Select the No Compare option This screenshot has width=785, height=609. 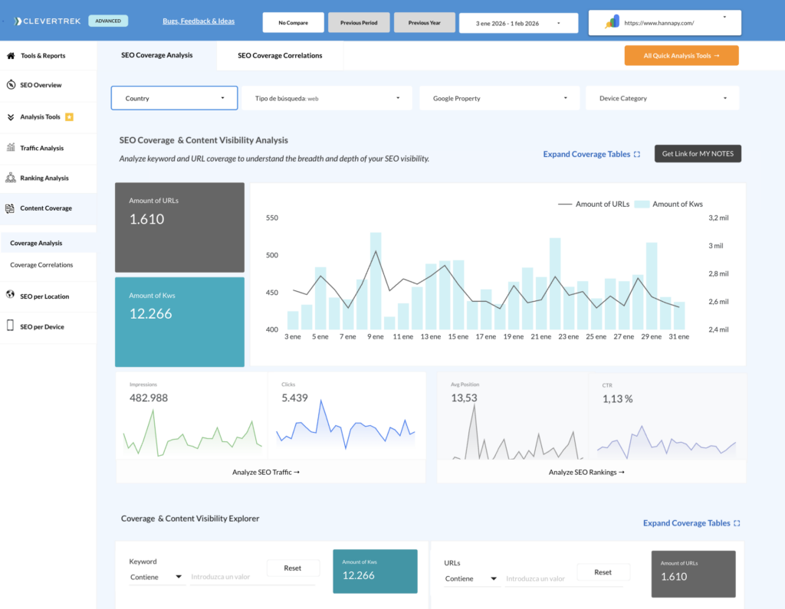pyautogui.click(x=293, y=23)
